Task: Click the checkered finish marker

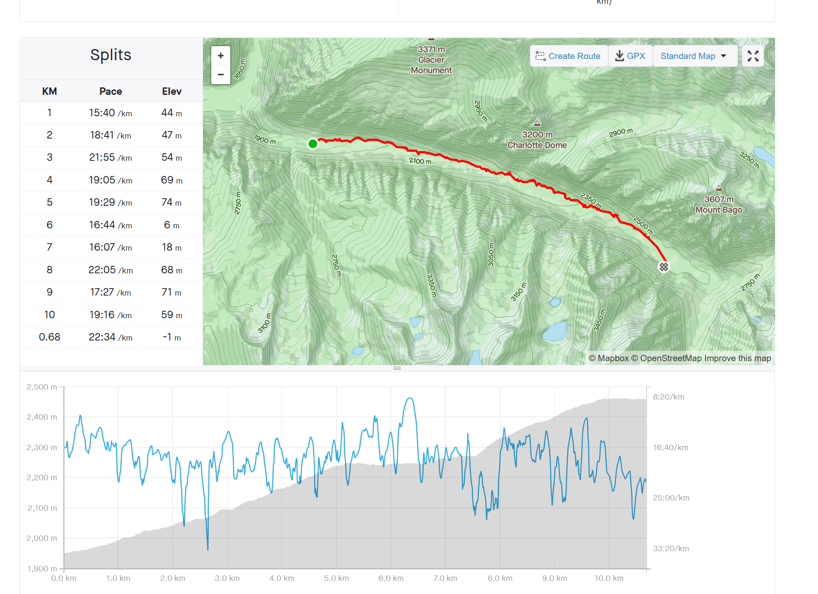Action: coord(663,267)
